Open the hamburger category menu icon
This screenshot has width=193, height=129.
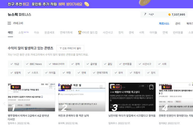point(9,23)
